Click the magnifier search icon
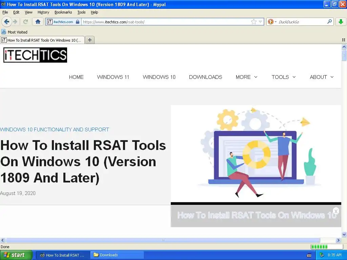347x260 pixels. click(329, 22)
